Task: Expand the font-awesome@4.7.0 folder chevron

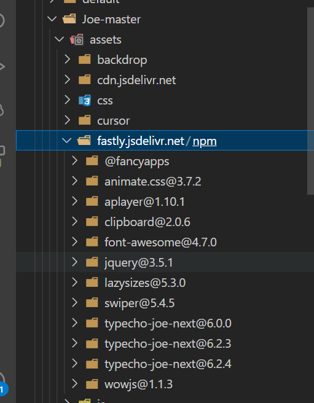Action: 75,242
